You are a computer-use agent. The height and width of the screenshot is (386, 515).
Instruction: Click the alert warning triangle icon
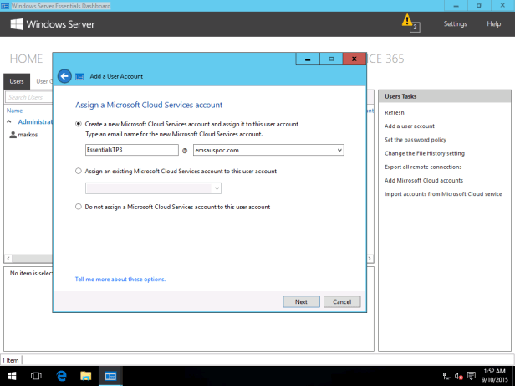[x=407, y=20]
